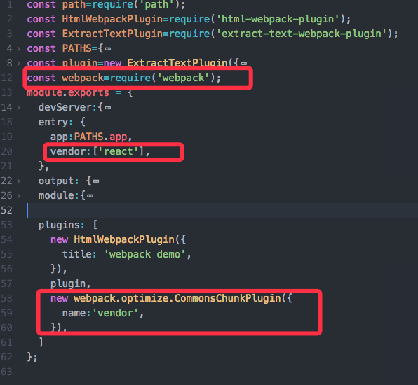Click fold ellipsis after PATHS={
Viewport: 418px width, 385px height.
click(108, 49)
